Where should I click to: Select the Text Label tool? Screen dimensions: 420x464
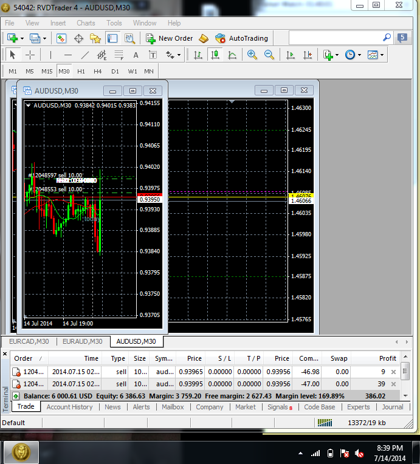tap(153, 55)
